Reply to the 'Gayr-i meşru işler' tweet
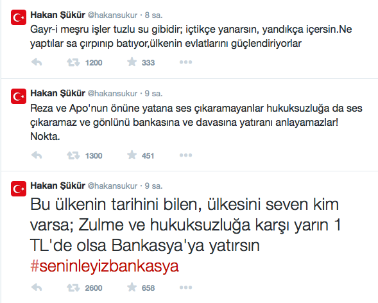Viewport: 378px width, 303px height. point(37,62)
